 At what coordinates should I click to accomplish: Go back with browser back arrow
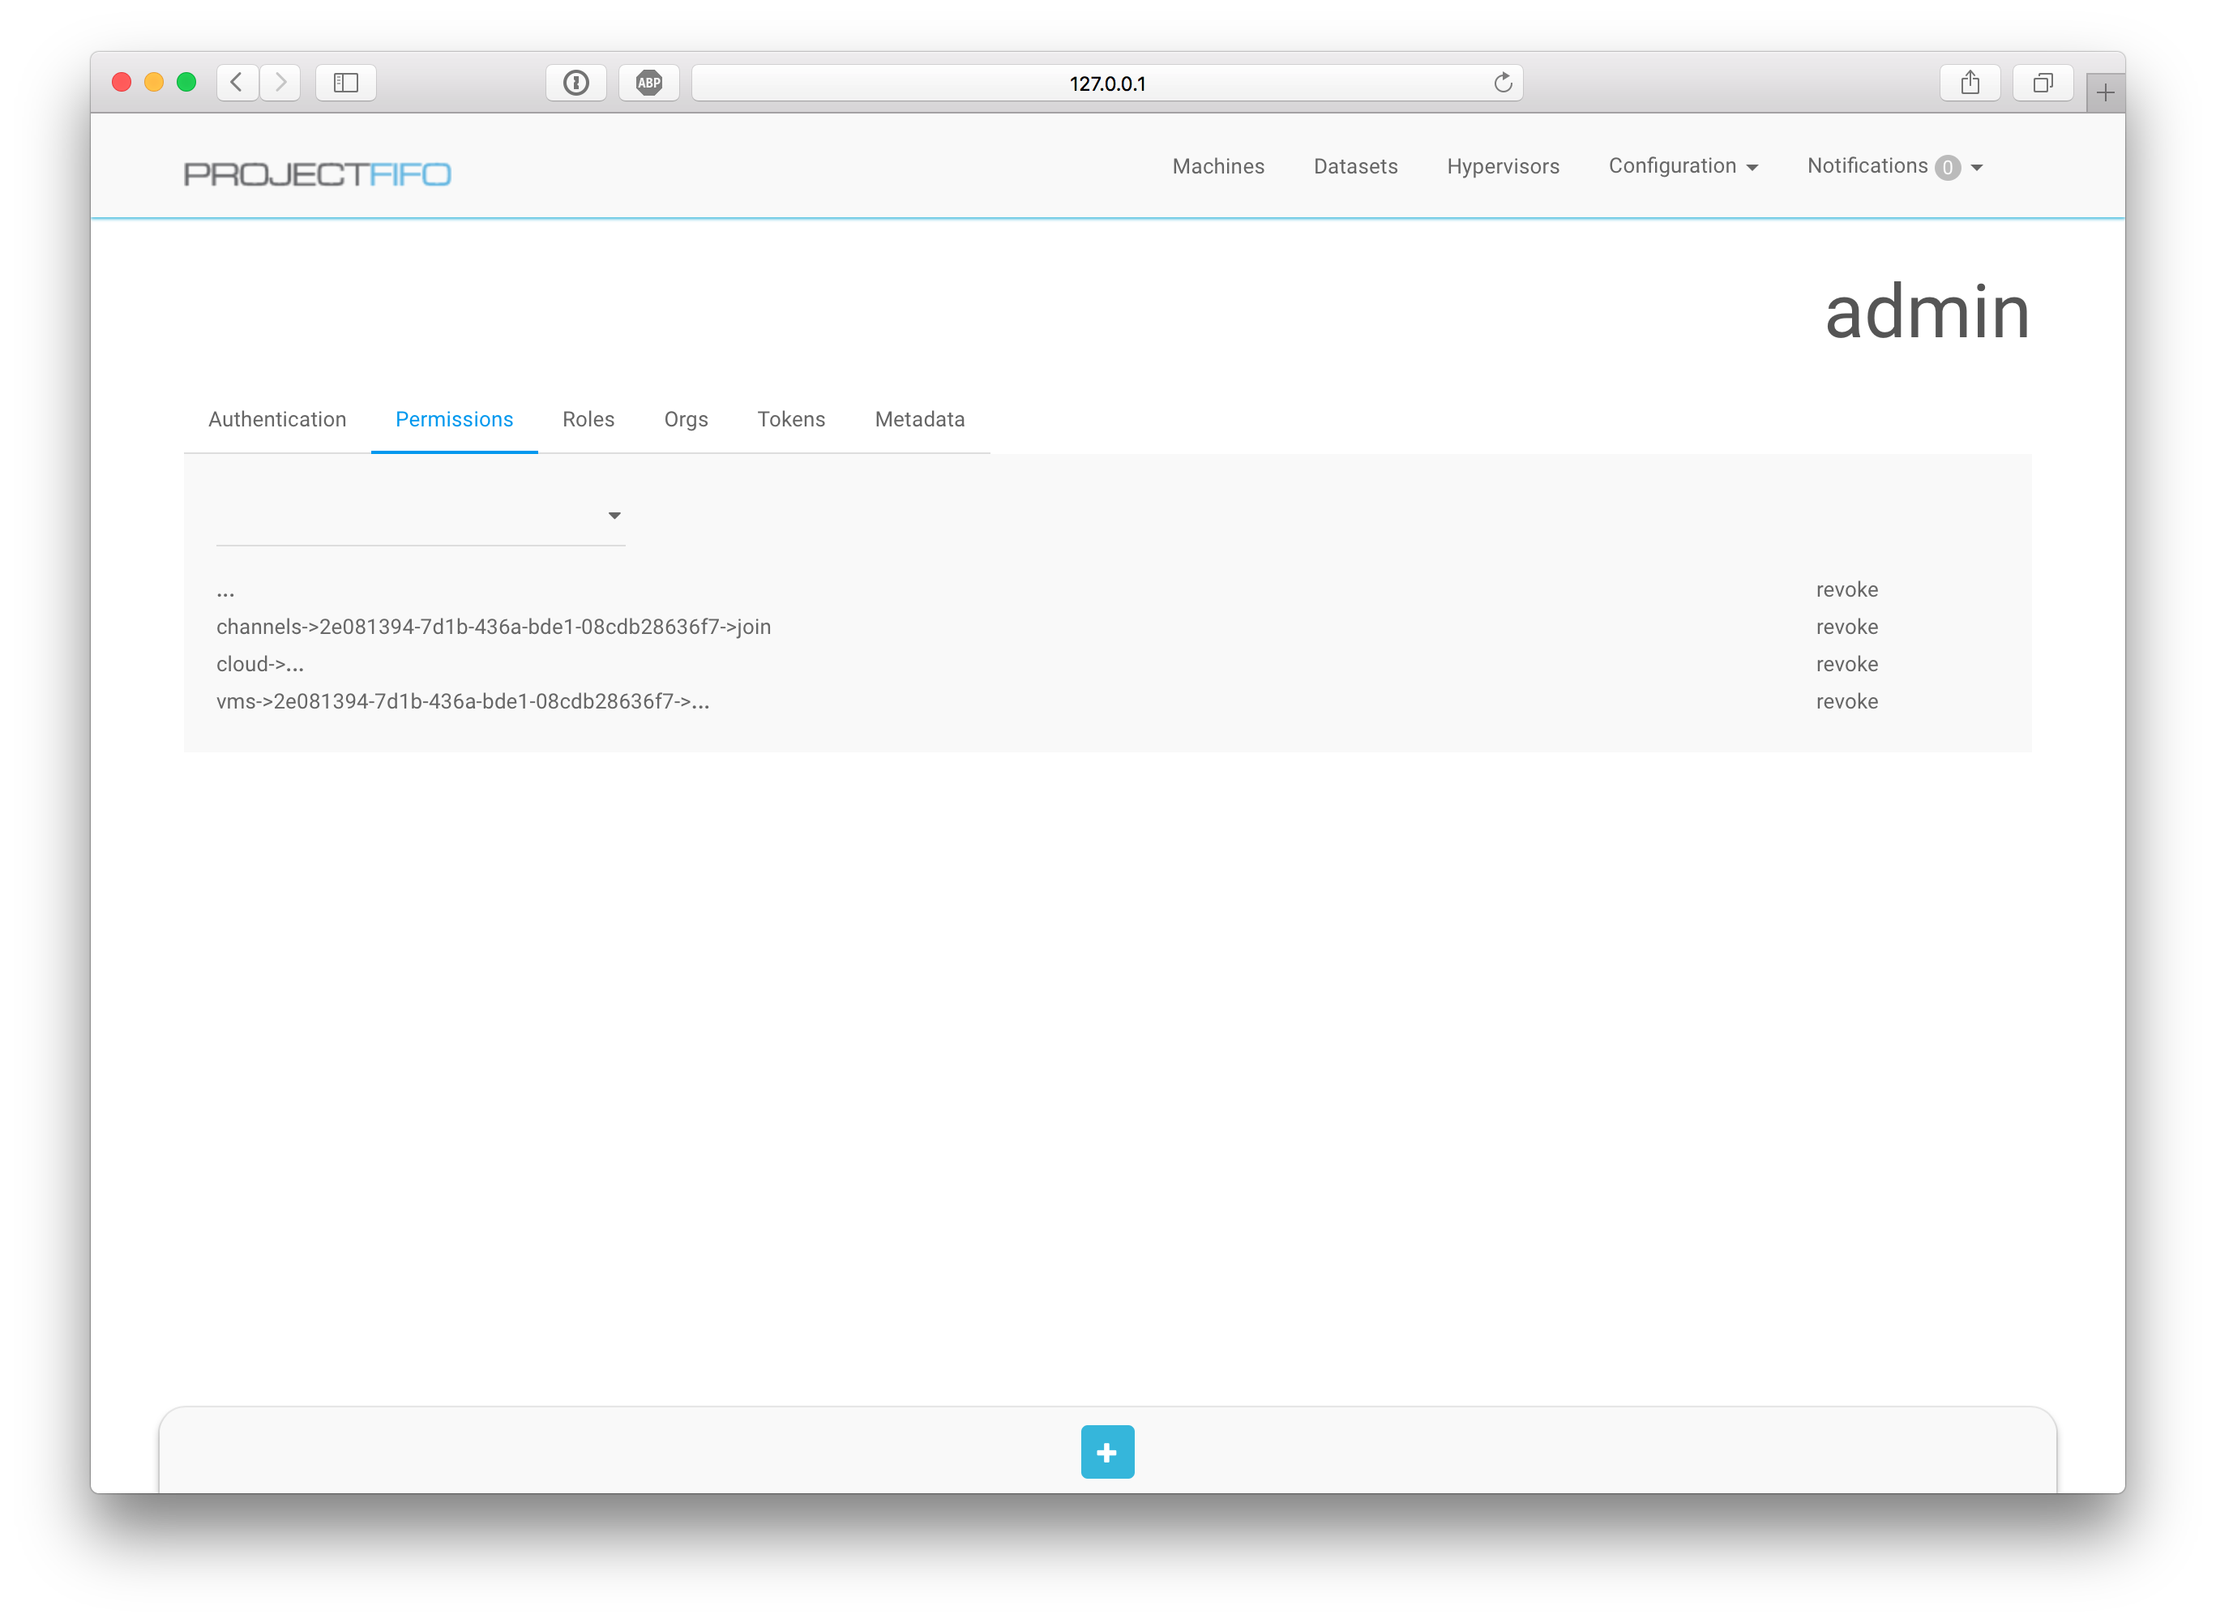237,83
